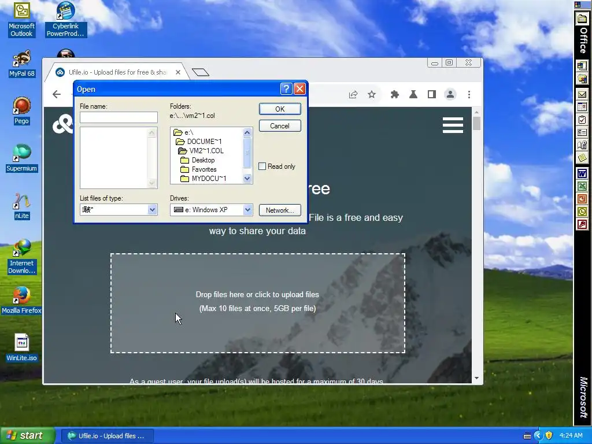
Task: Open the browser three-dot menu
Action: [x=469, y=94]
